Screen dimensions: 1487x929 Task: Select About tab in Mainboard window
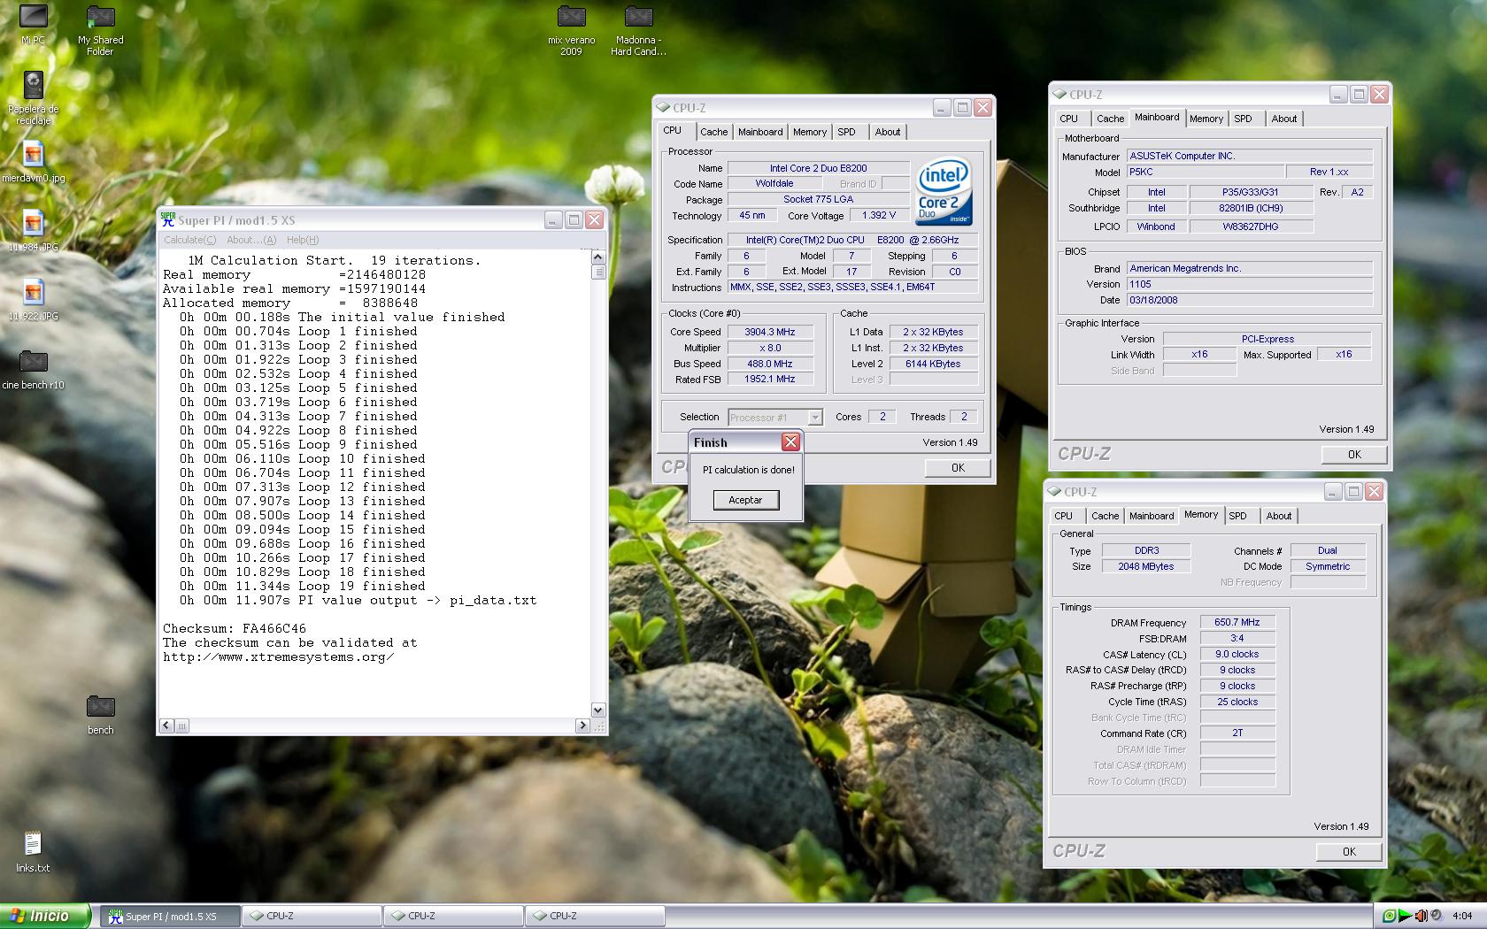click(x=1284, y=119)
